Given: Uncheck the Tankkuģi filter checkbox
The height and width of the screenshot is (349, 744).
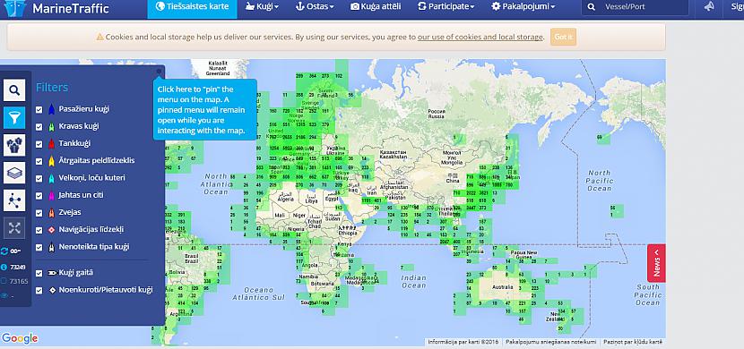Looking at the screenshot, I should click(x=39, y=144).
